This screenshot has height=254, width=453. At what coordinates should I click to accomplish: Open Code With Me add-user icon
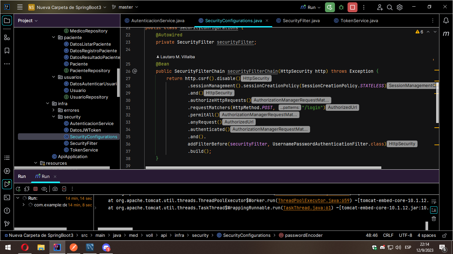point(380,7)
